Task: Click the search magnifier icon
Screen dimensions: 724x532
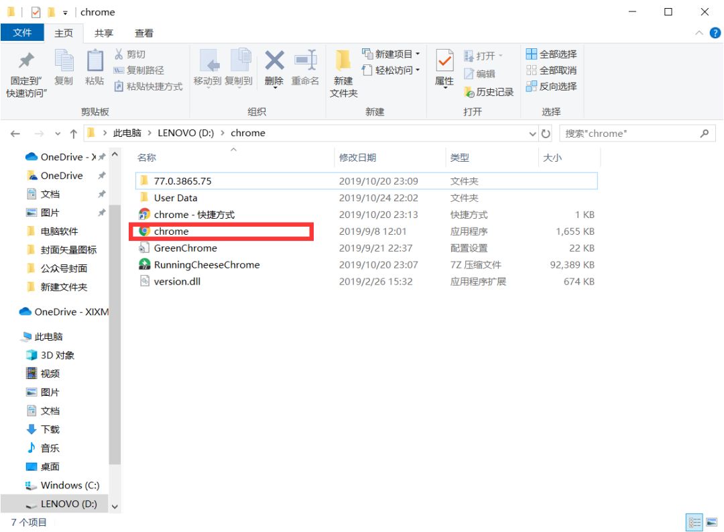Action: (705, 134)
